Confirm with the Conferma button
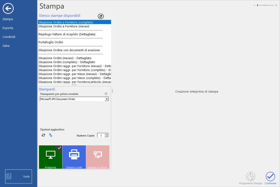Viewport: 280px width, 187px height. [270, 178]
